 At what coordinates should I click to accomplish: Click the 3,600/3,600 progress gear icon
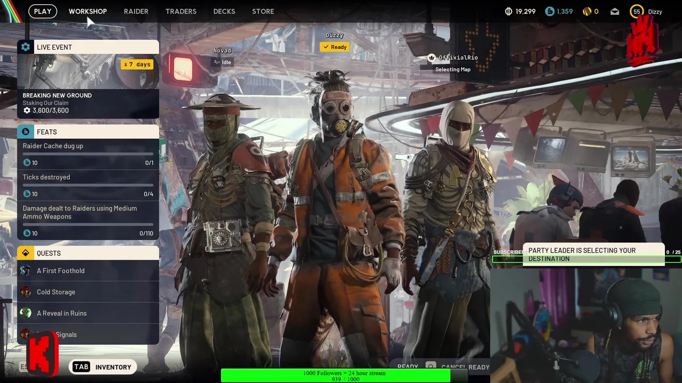click(x=27, y=111)
